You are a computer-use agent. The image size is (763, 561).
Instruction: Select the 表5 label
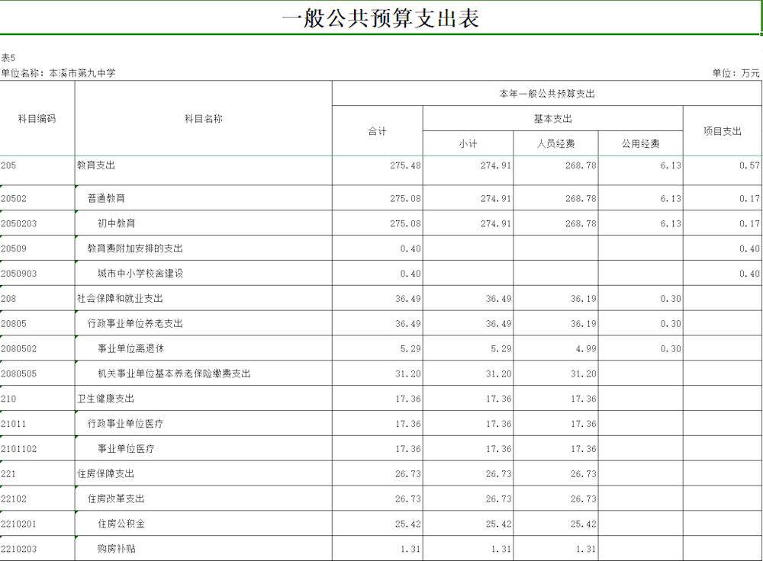coord(8,58)
